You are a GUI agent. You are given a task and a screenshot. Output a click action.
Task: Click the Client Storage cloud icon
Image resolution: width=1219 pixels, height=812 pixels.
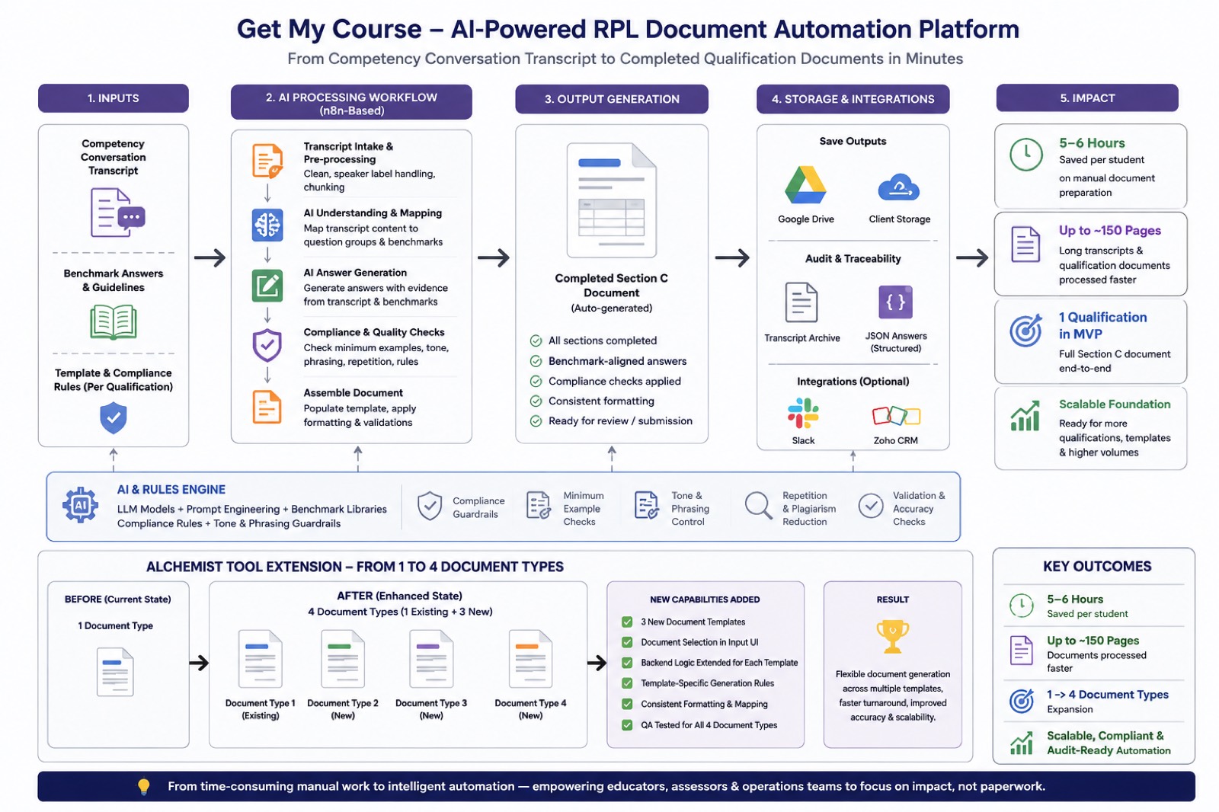[x=899, y=187]
